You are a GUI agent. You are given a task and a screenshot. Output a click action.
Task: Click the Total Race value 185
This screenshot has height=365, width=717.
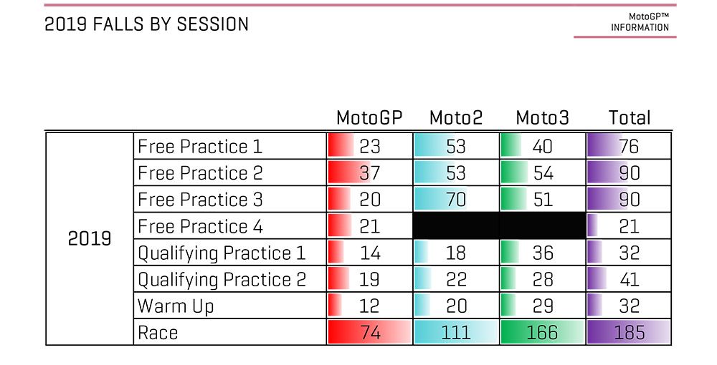630,332
